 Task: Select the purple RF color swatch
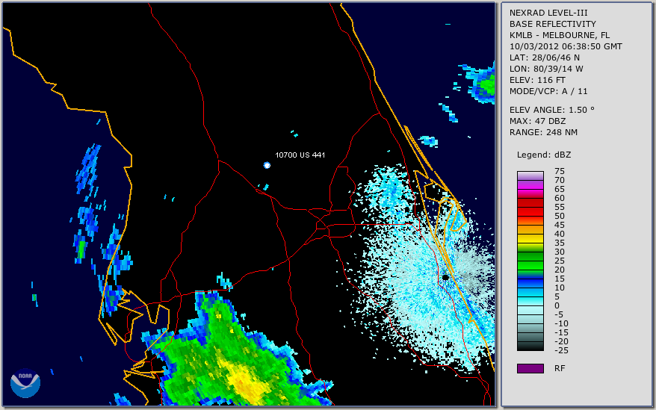point(530,368)
